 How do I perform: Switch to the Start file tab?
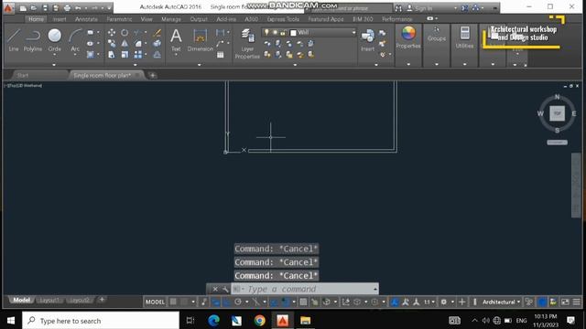23,75
